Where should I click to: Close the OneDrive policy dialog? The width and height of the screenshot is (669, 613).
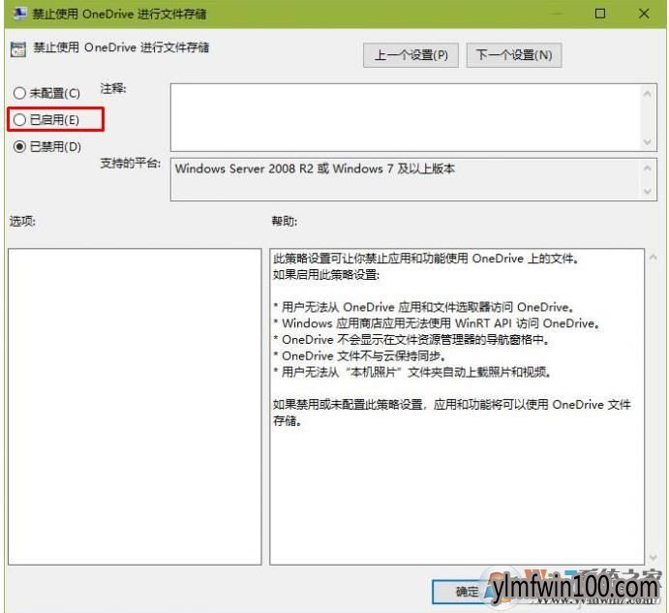[x=644, y=14]
